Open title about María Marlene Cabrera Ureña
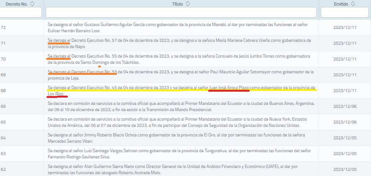Viewport: 371px width, 176px height. click(x=179, y=43)
